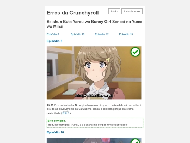Jump to Episódio 5 link in navigation row
This screenshot has width=190, height=143.
point(53,34)
